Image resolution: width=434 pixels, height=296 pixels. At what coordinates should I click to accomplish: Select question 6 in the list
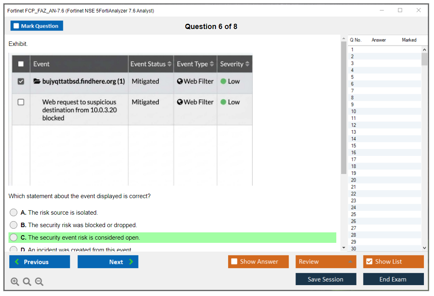(385, 84)
